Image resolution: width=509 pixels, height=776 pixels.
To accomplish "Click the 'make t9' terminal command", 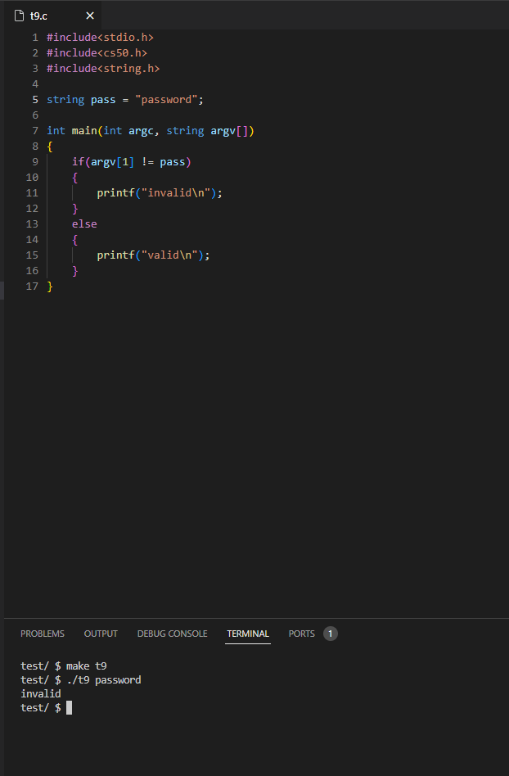I will click(x=87, y=665).
